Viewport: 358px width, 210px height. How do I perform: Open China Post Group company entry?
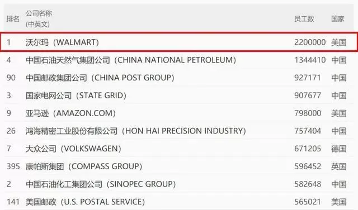[x=100, y=78]
